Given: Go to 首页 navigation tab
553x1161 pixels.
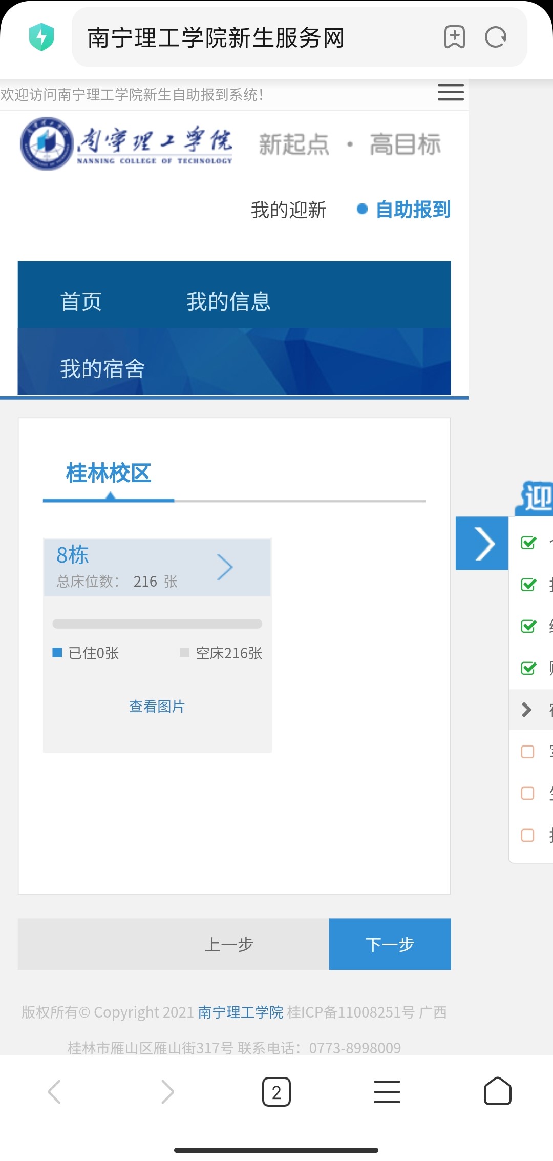Looking at the screenshot, I should pyautogui.click(x=81, y=301).
